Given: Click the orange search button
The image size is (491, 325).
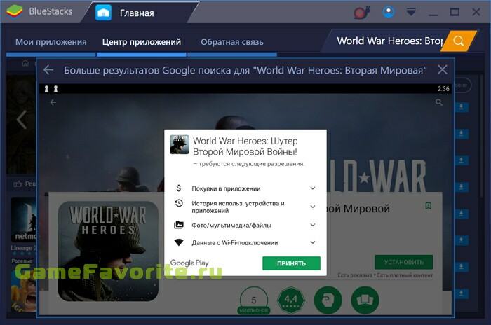Looking at the screenshot, I should 459,41.
